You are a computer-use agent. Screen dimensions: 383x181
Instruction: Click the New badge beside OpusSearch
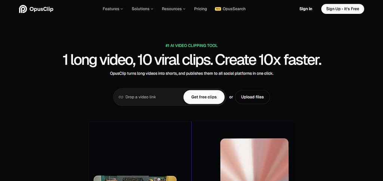pyautogui.click(x=218, y=9)
